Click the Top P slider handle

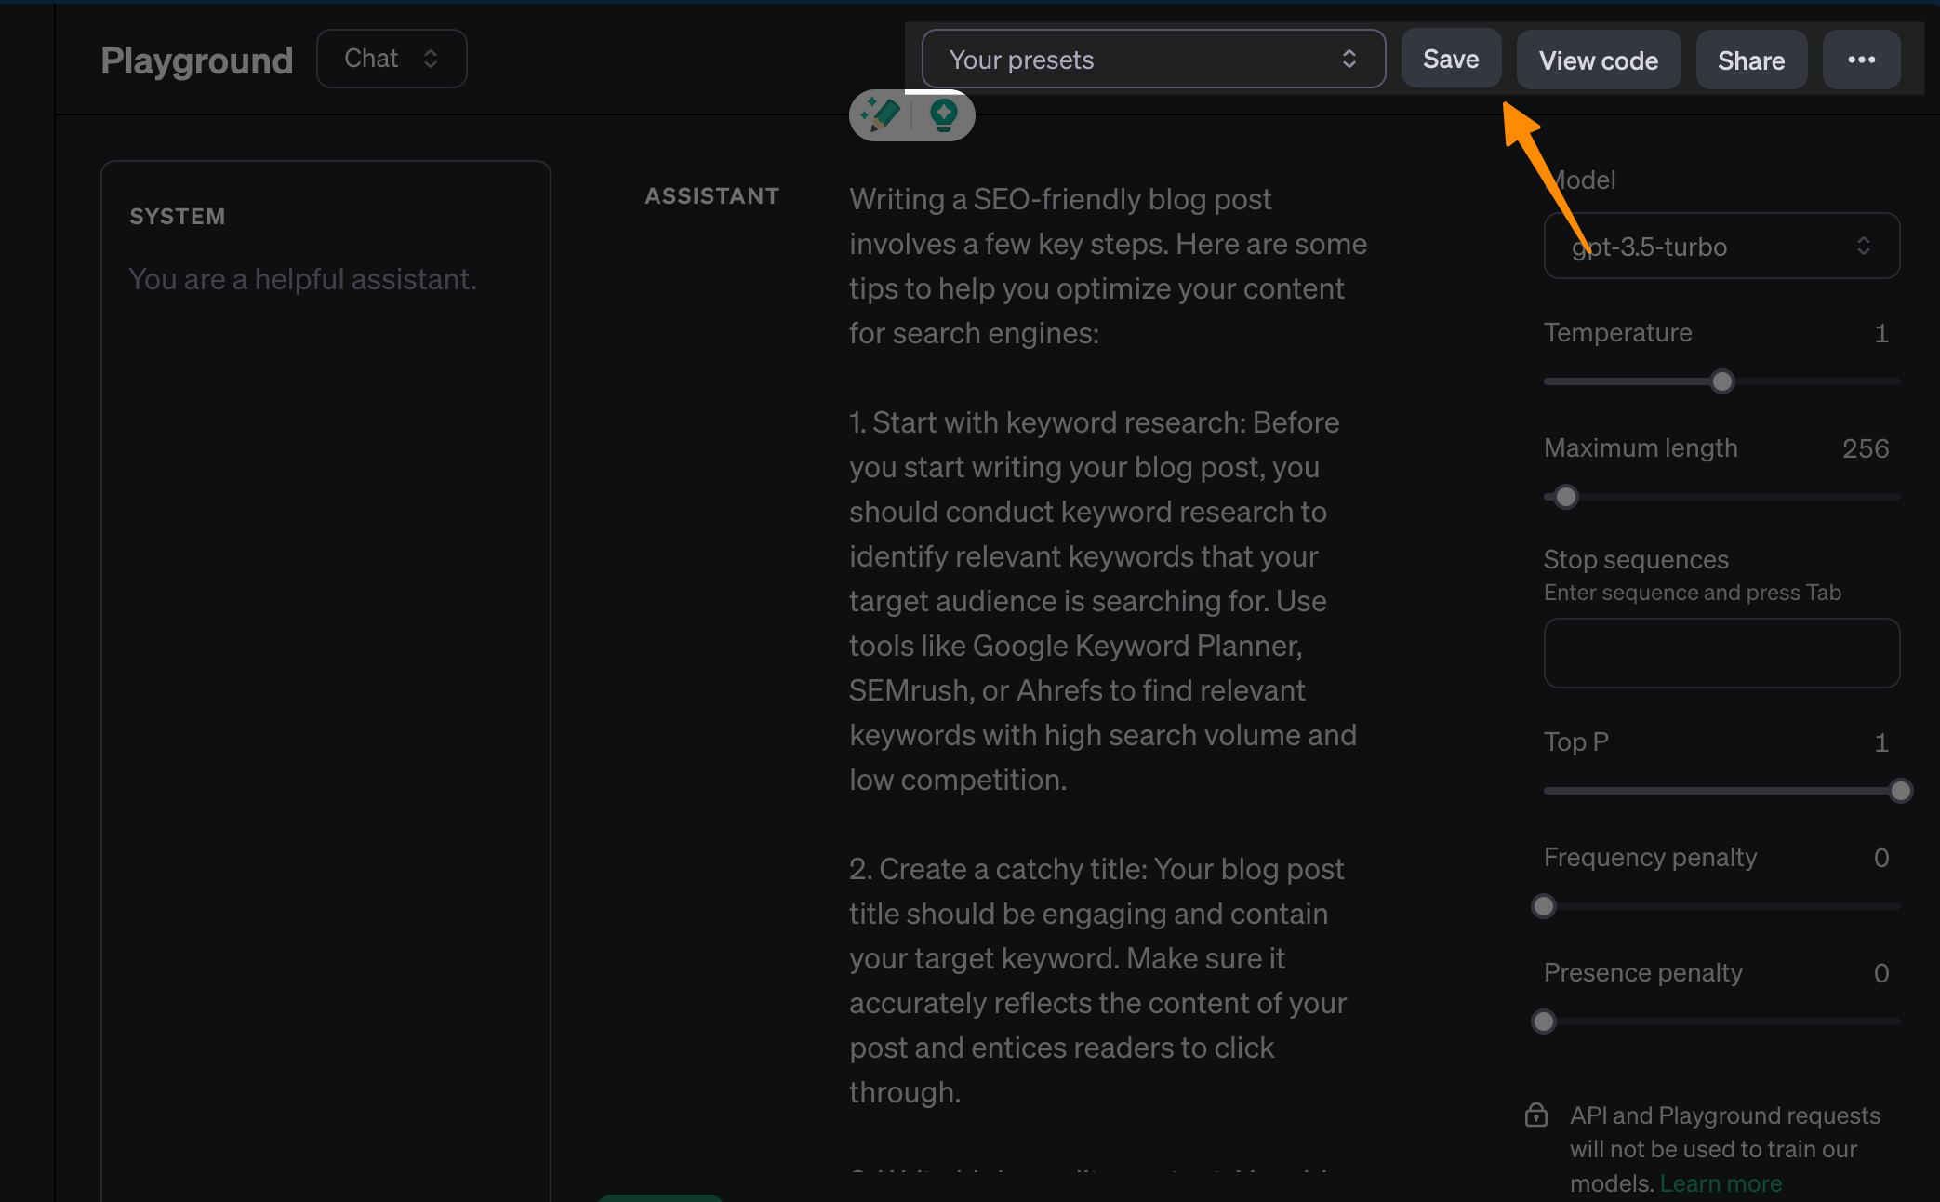pyautogui.click(x=1901, y=791)
